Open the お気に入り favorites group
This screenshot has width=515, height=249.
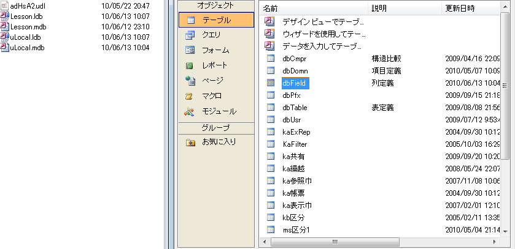pyautogui.click(x=219, y=142)
